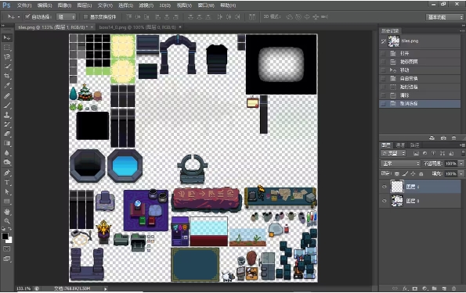The image size is (466, 293).
Task: Delete layer with Layers panel trash icon
Action: point(453,288)
